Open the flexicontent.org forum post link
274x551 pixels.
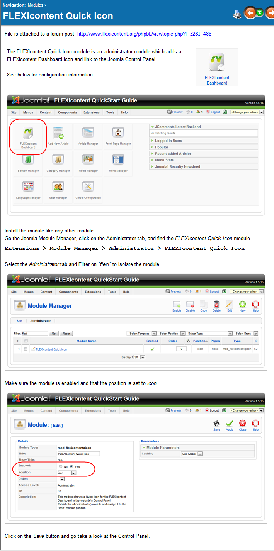coord(144,34)
